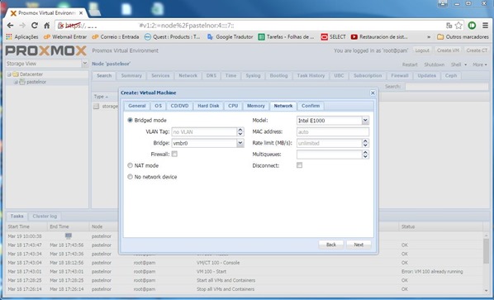Select the Bridged mode radio button
The width and height of the screenshot is (494, 300).
point(131,121)
